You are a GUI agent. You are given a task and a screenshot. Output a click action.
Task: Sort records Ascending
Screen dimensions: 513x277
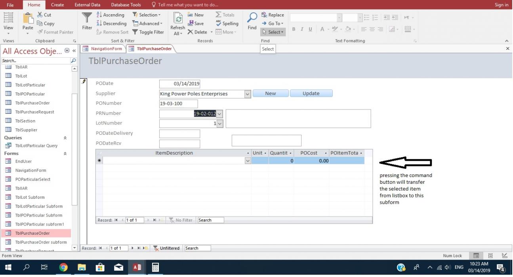click(111, 15)
